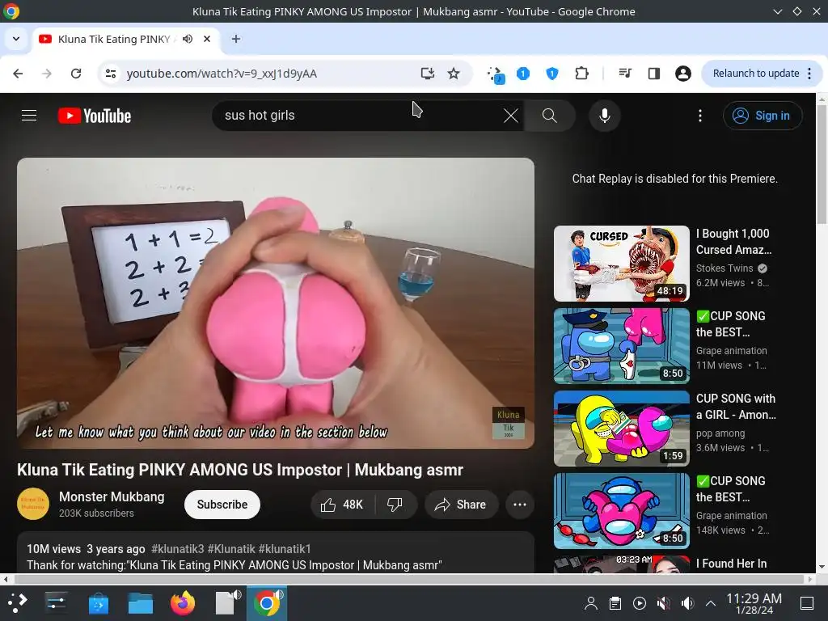
Task: Open #klunatik1 hashtag link
Action: click(285, 549)
